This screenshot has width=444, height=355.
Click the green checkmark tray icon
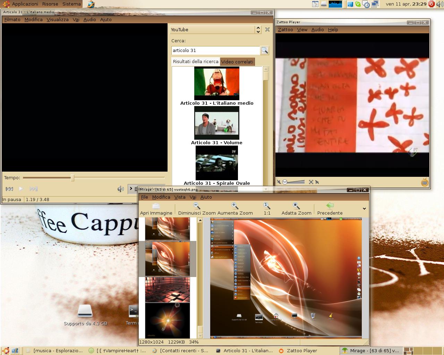click(358, 4)
